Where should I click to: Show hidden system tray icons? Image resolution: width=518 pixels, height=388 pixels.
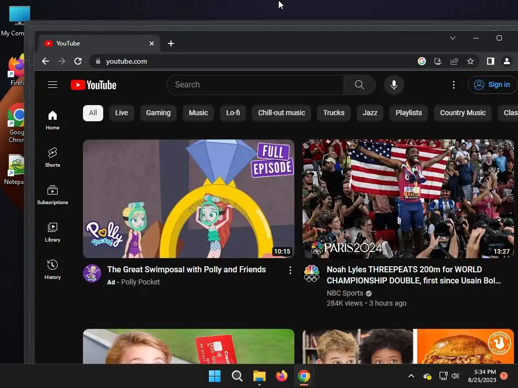pos(411,376)
